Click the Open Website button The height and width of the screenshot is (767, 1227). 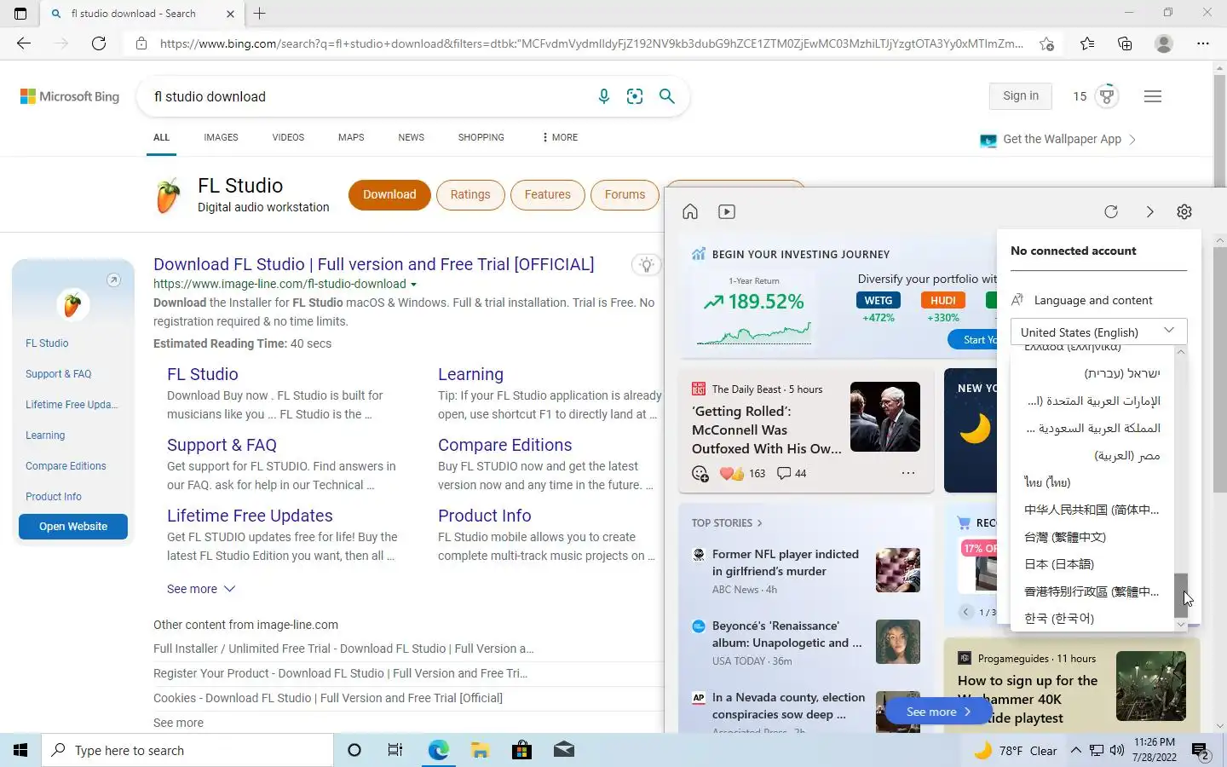coord(73,527)
